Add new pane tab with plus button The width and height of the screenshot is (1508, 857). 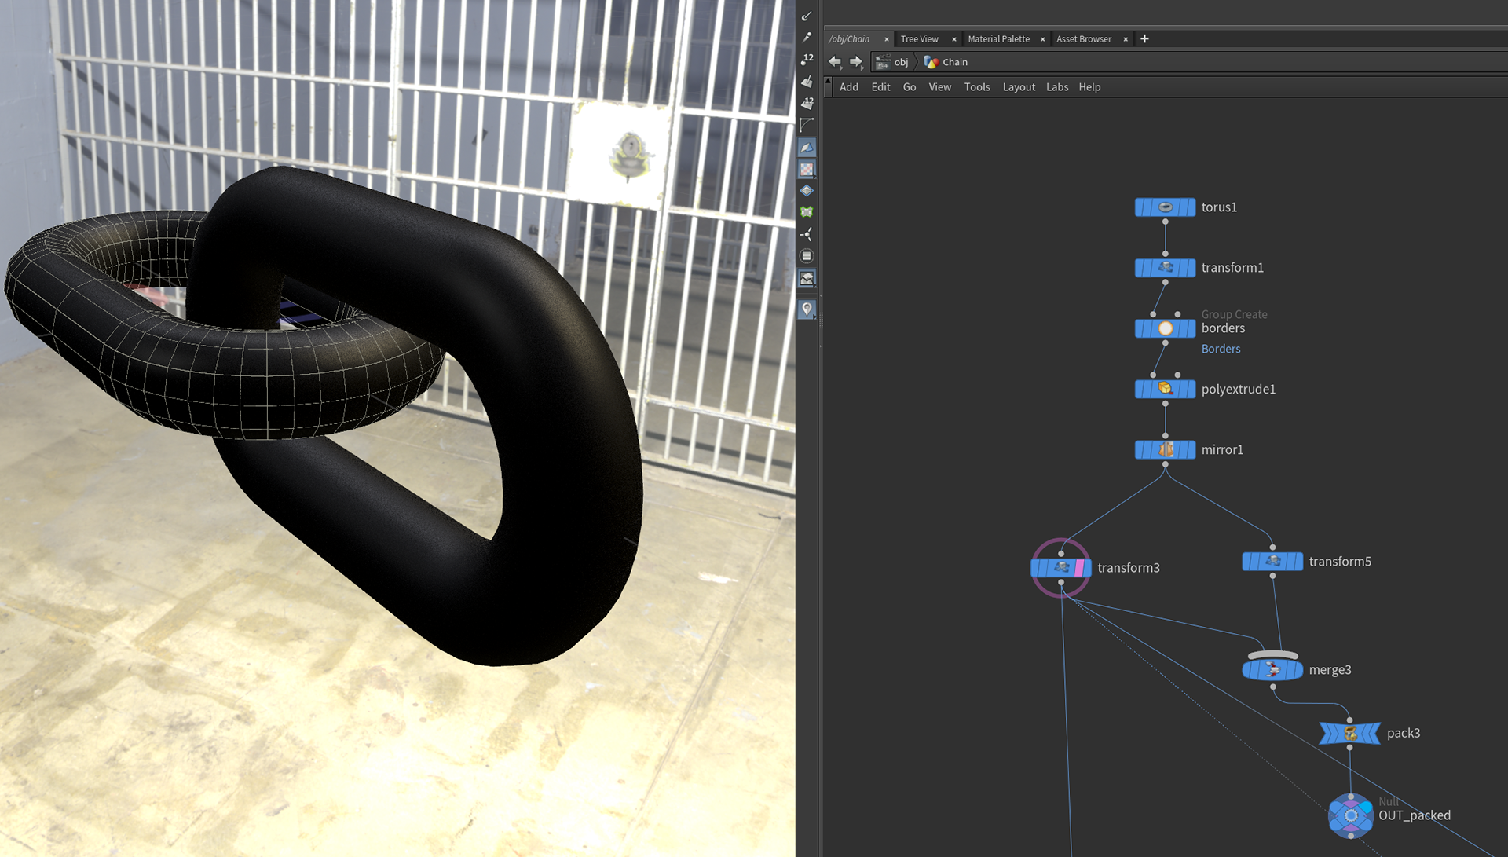(x=1144, y=38)
